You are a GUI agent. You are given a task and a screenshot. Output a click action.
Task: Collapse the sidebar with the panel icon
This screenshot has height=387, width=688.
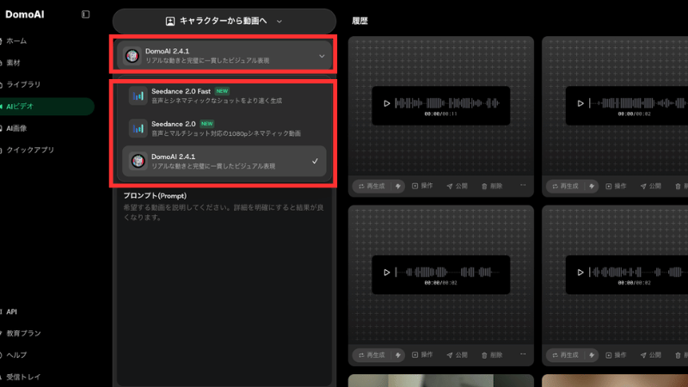[85, 15]
